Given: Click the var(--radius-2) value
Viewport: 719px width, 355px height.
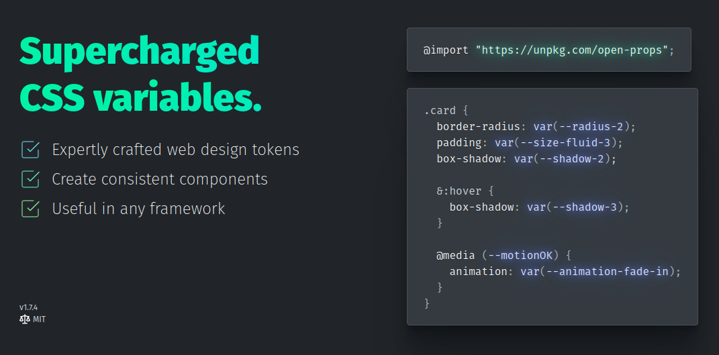Looking at the screenshot, I should pos(584,127).
